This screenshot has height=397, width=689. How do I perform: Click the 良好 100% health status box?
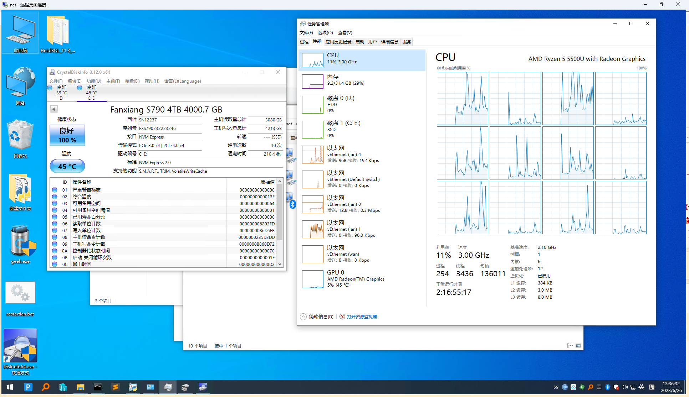67,135
